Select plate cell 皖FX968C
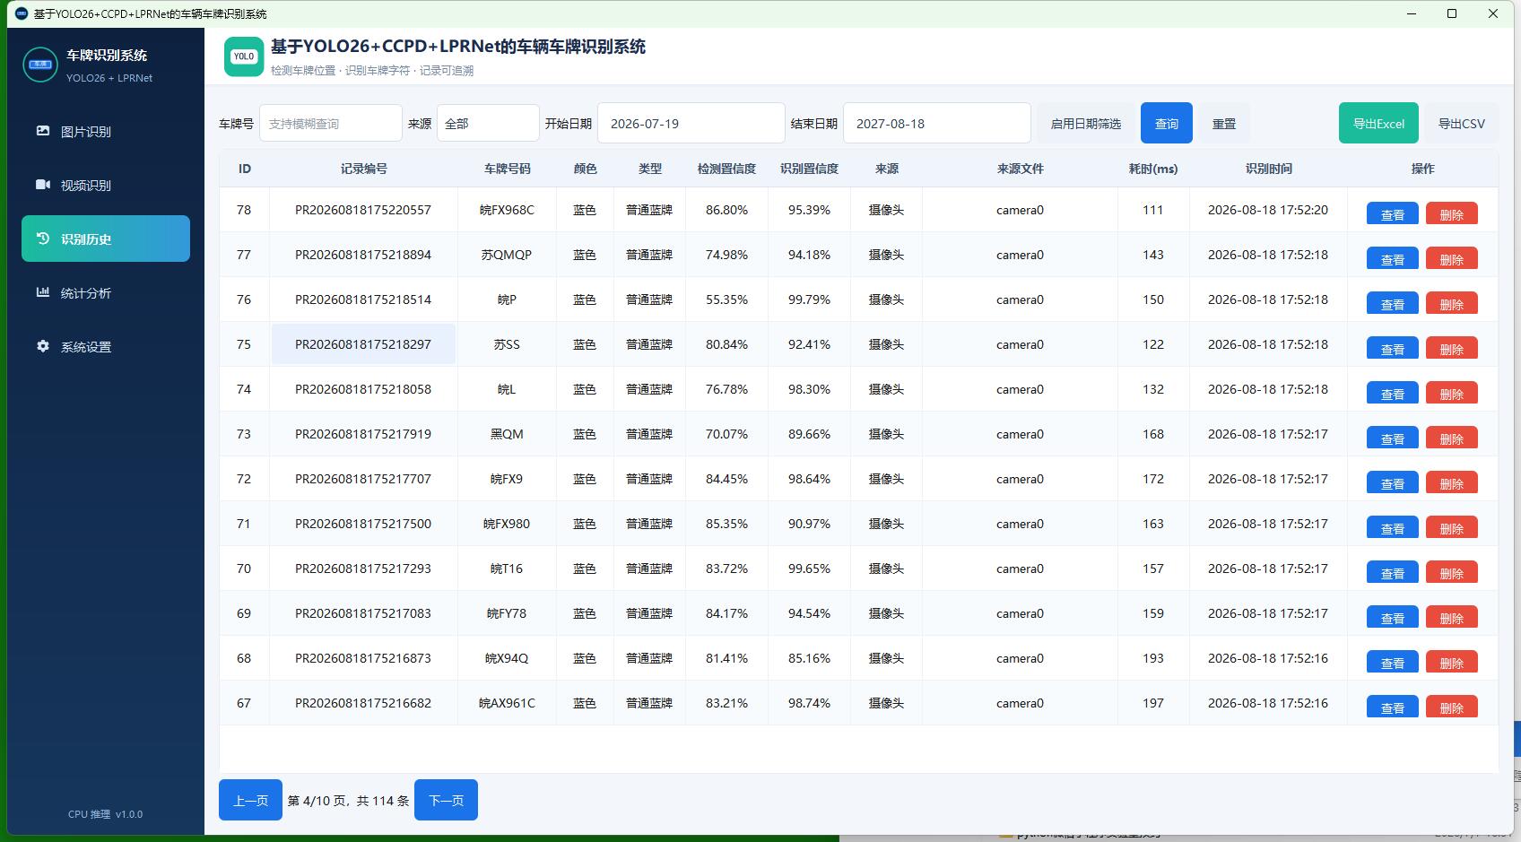Screen dimensions: 1521x842 [507, 210]
